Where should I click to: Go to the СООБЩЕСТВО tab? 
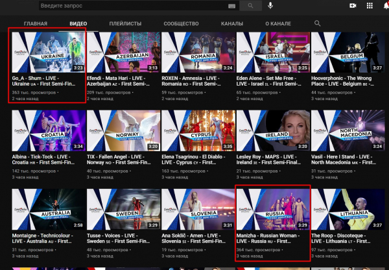click(x=181, y=23)
